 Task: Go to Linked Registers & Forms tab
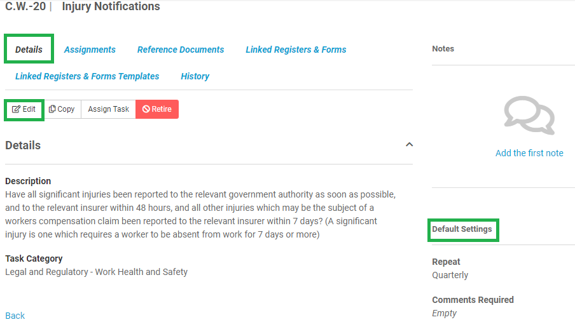pos(296,50)
